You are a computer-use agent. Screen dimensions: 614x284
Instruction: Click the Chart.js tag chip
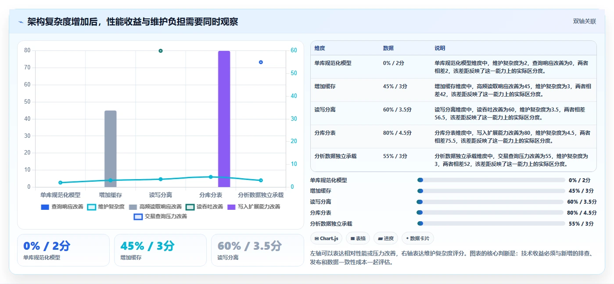pyautogui.click(x=326, y=238)
